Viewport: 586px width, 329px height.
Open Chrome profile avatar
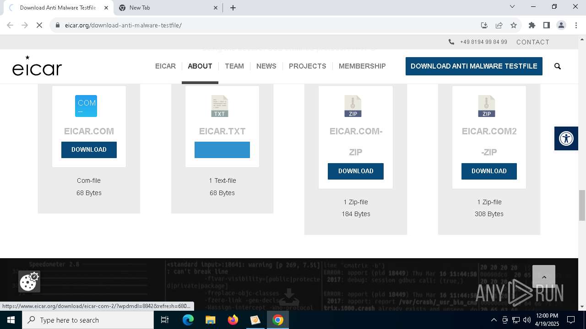pos(561,25)
